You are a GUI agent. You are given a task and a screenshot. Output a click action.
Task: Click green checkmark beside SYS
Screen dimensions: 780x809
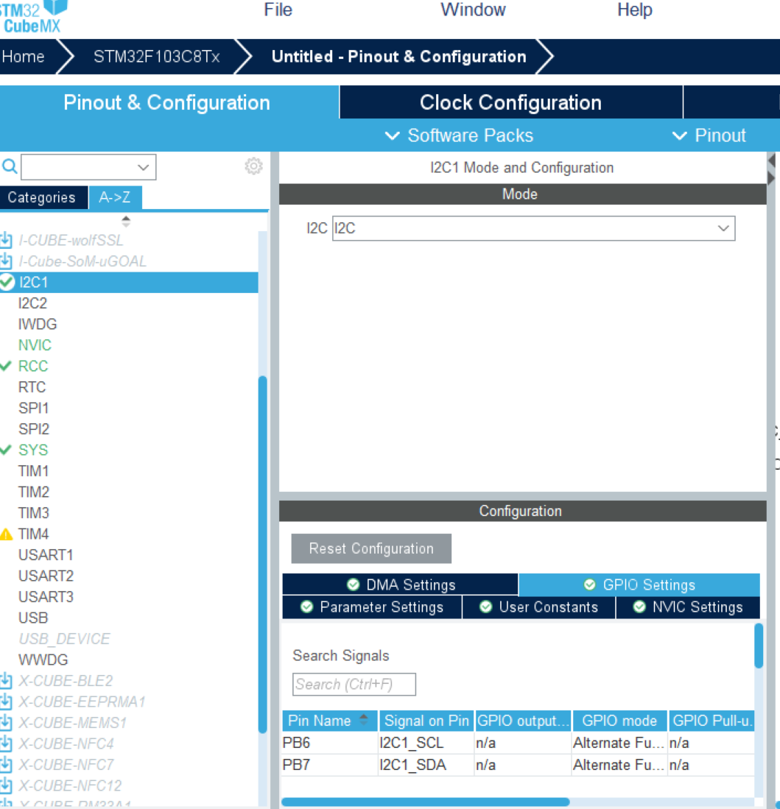(x=6, y=450)
